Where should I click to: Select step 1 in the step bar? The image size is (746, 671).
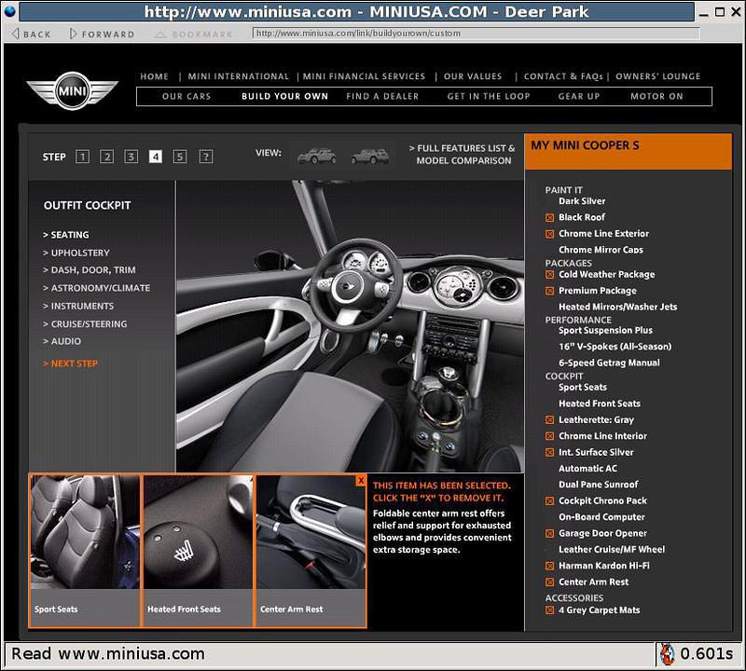(82, 157)
